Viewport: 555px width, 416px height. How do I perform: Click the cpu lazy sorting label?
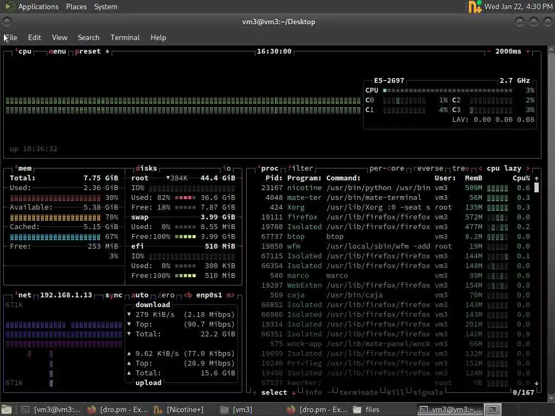coord(504,168)
